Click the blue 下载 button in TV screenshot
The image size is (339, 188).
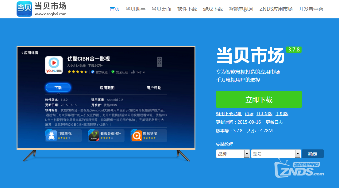(58, 88)
